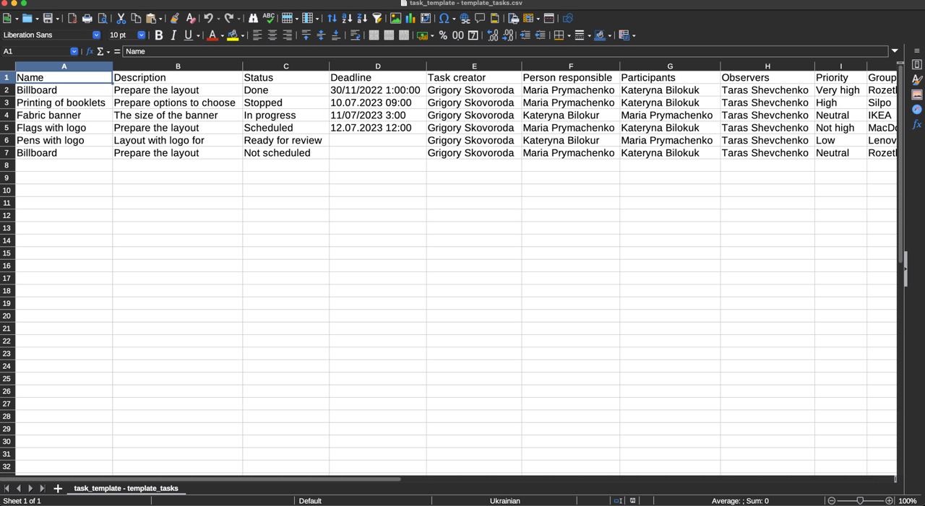Click the Clone Formatting paintbrush icon

click(174, 18)
